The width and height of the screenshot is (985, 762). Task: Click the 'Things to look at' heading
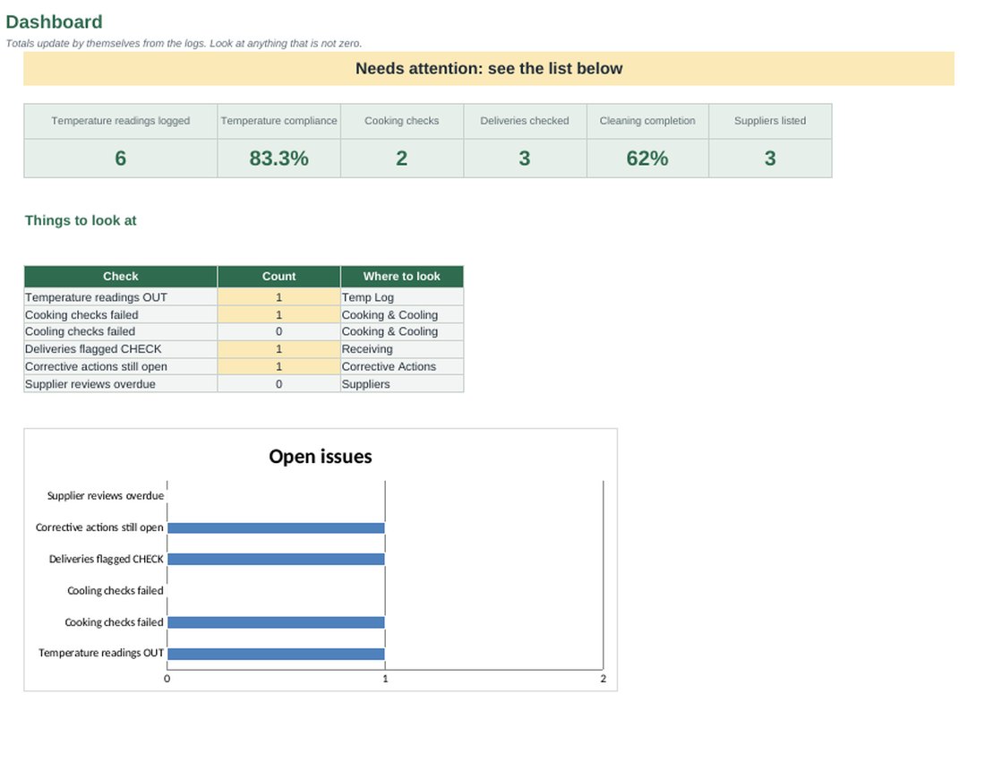(81, 220)
